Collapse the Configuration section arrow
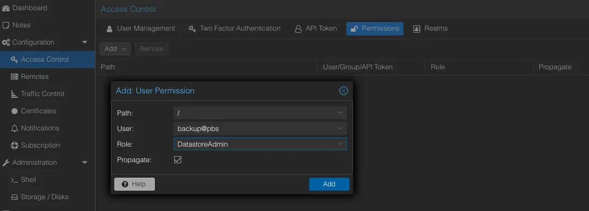Image resolution: width=589 pixels, height=211 pixels. [85, 42]
